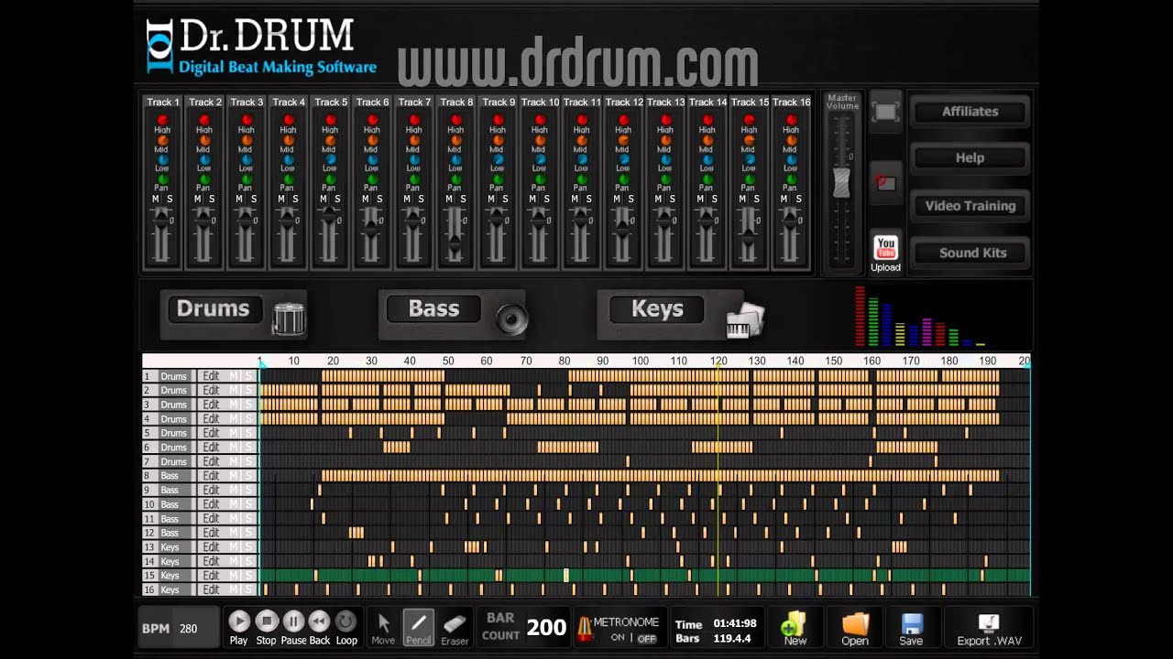Image resolution: width=1173 pixels, height=659 pixels.
Task: Turn metronome ON
Action: (618, 638)
